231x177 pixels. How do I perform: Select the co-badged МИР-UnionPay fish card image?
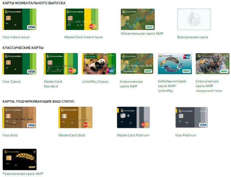(175, 64)
